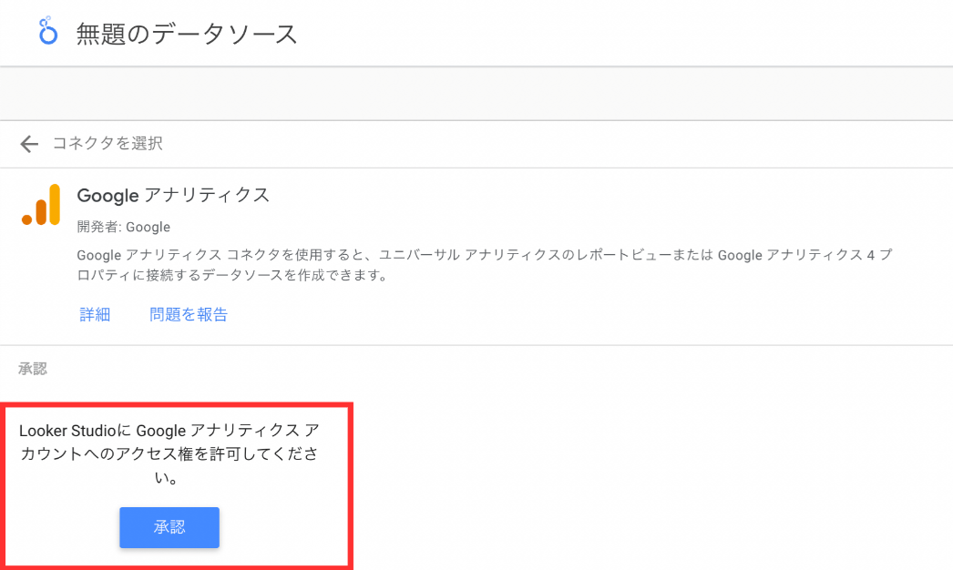Click the gray 承認 section heading
This screenshot has height=570, width=953.
[33, 369]
